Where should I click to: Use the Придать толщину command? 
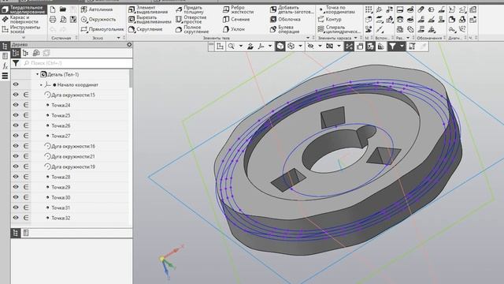coord(191,9)
